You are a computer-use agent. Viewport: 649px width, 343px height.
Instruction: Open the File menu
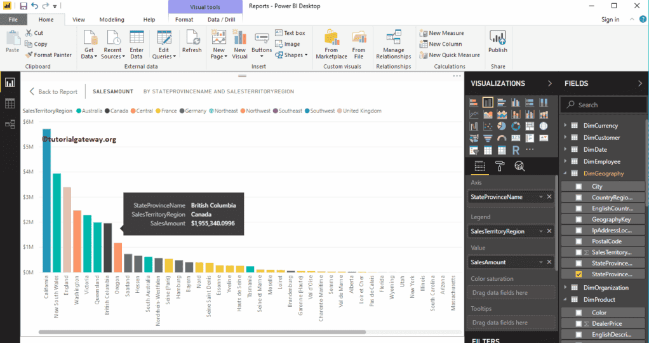click(13, 20)
